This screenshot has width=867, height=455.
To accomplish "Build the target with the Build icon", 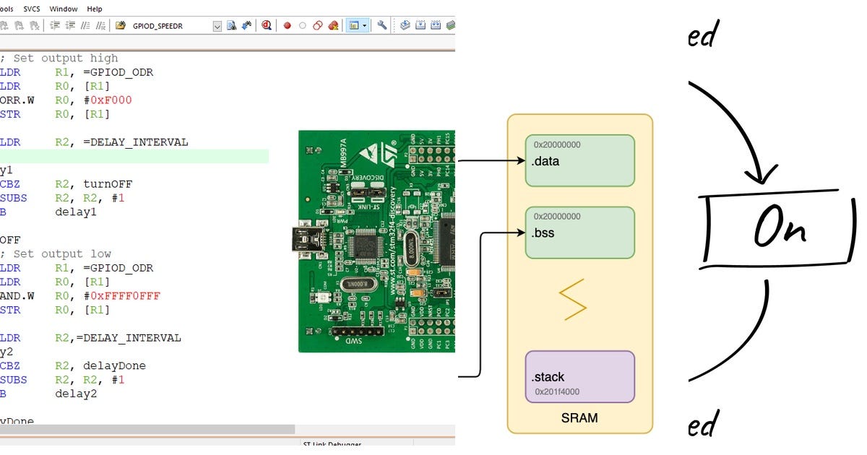I will point(420,25).
